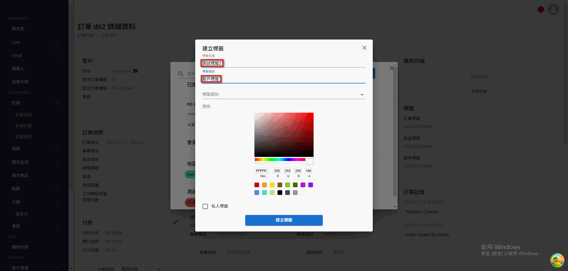Select the red color swatch
The height and width of the screenshot is (271, 568).
click(257, 185)
